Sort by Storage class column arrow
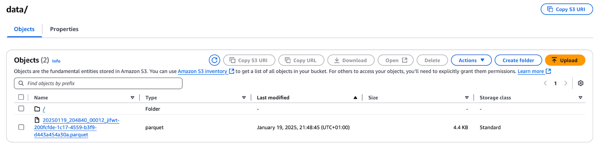Image resolution: width=604 pixels, height=154 pixels. coord(580,98)
